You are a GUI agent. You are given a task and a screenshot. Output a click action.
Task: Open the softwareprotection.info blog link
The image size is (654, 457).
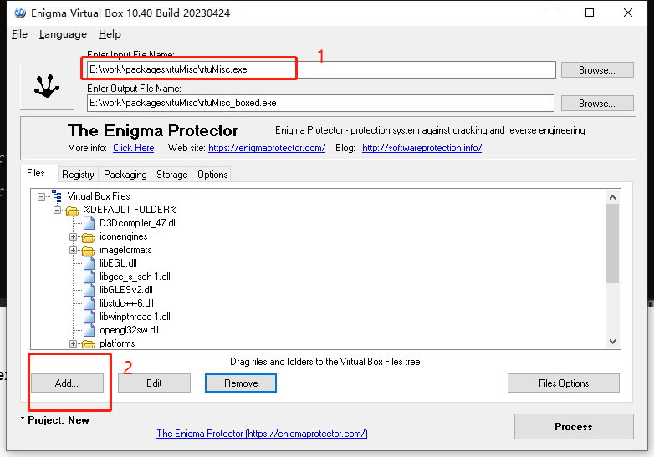pyautogui.click(x=422, y=148)
